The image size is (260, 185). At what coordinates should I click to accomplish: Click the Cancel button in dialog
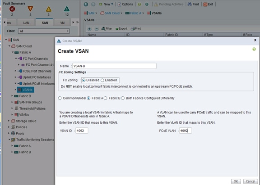click(251, 181)
